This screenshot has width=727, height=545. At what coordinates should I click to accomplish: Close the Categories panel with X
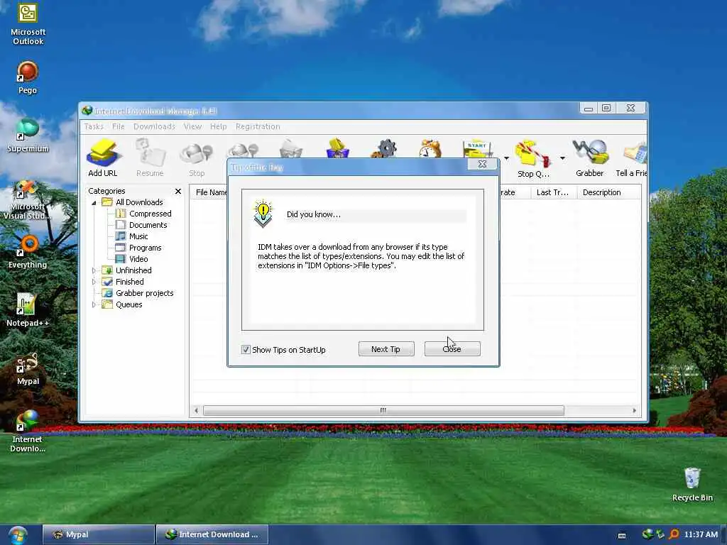[178, 191]
